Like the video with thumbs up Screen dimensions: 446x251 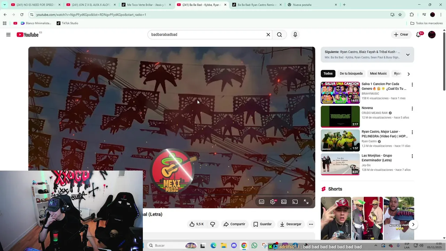(197, 224)
